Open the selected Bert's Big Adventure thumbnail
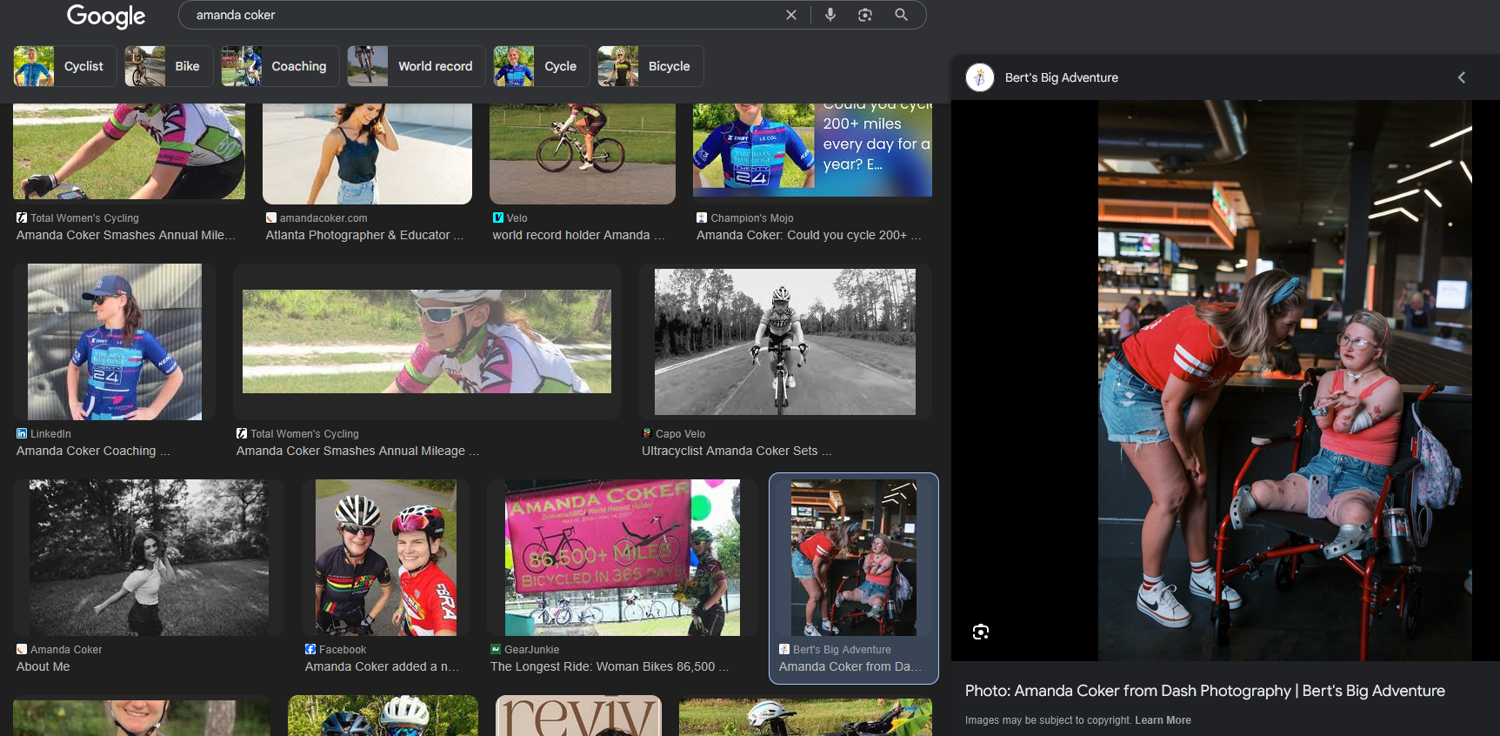This screenshot has width=1500, height=736. click(x=854, y=558)
